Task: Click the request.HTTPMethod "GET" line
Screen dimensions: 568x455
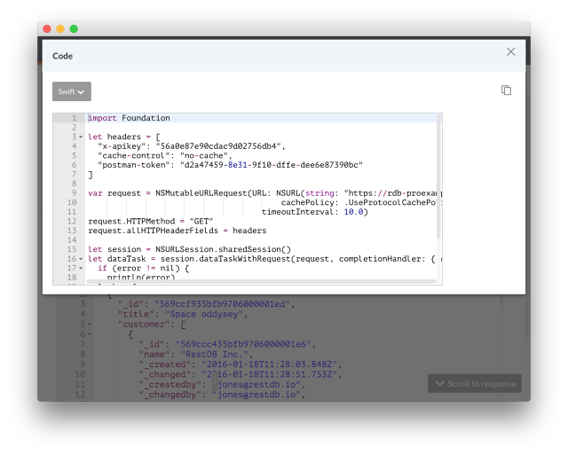Action: (x=150, y=222)
